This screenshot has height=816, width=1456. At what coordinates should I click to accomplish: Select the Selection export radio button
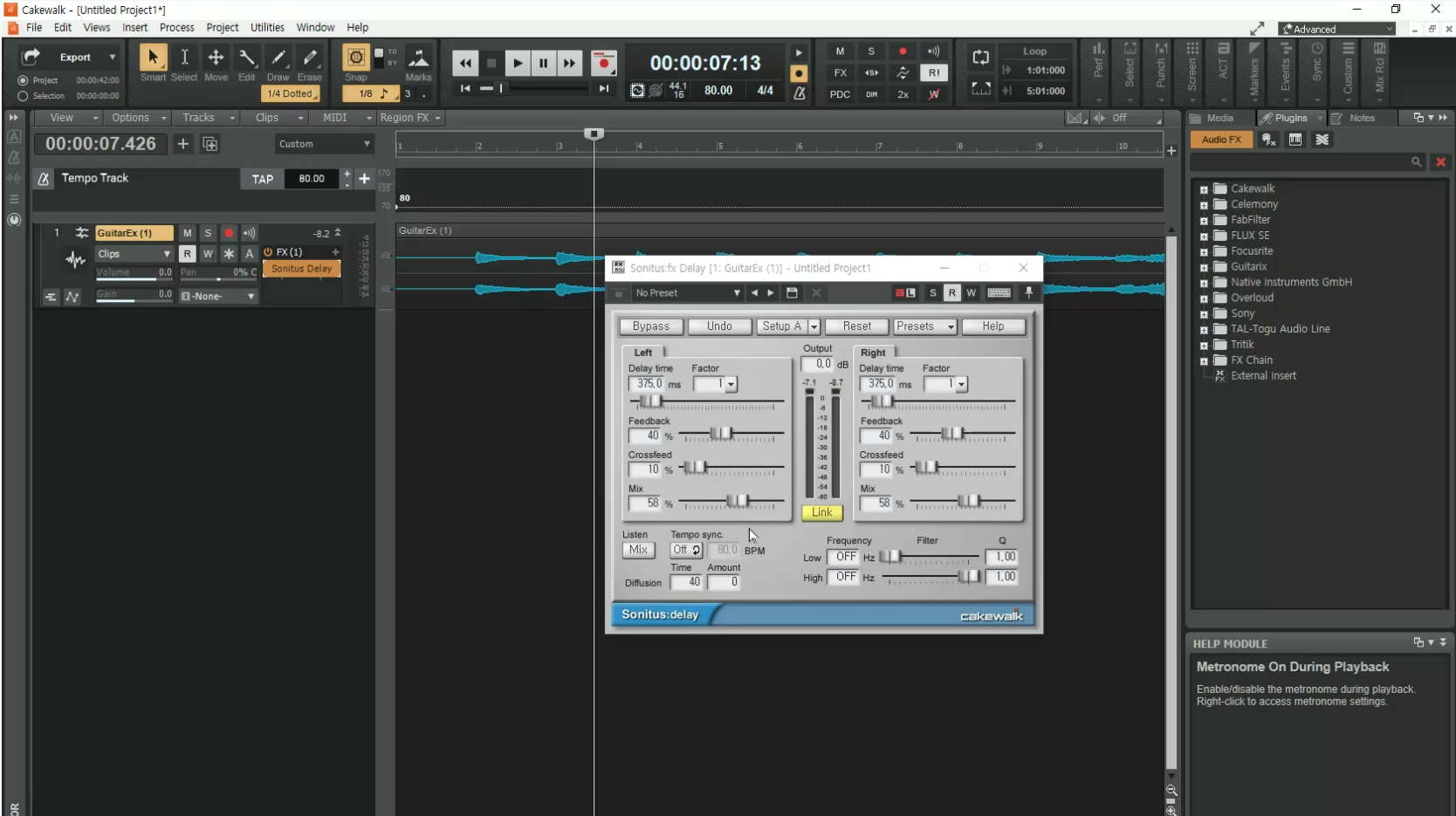[24, 96]
